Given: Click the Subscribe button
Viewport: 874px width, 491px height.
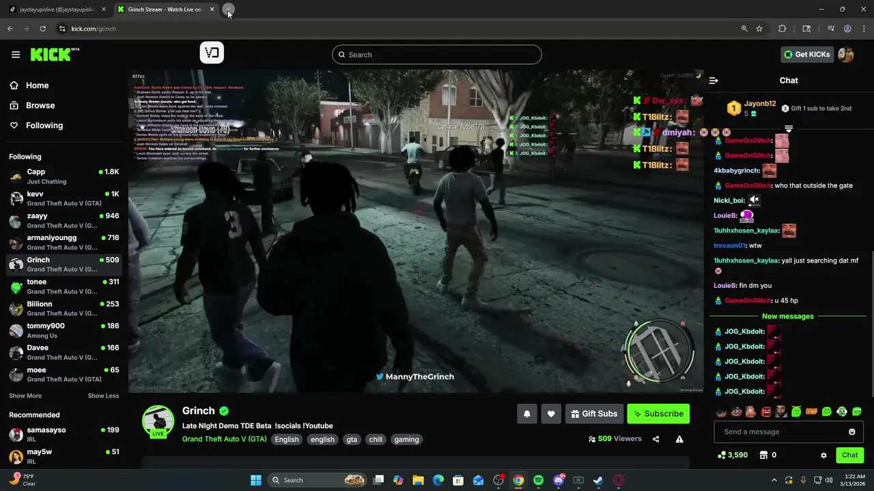Looking at the screenshot, I should pos(658,414).
